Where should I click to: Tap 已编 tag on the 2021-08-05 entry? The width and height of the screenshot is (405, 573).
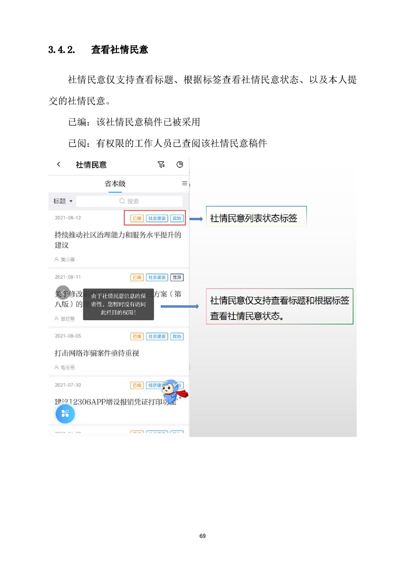tap(137, 336)
